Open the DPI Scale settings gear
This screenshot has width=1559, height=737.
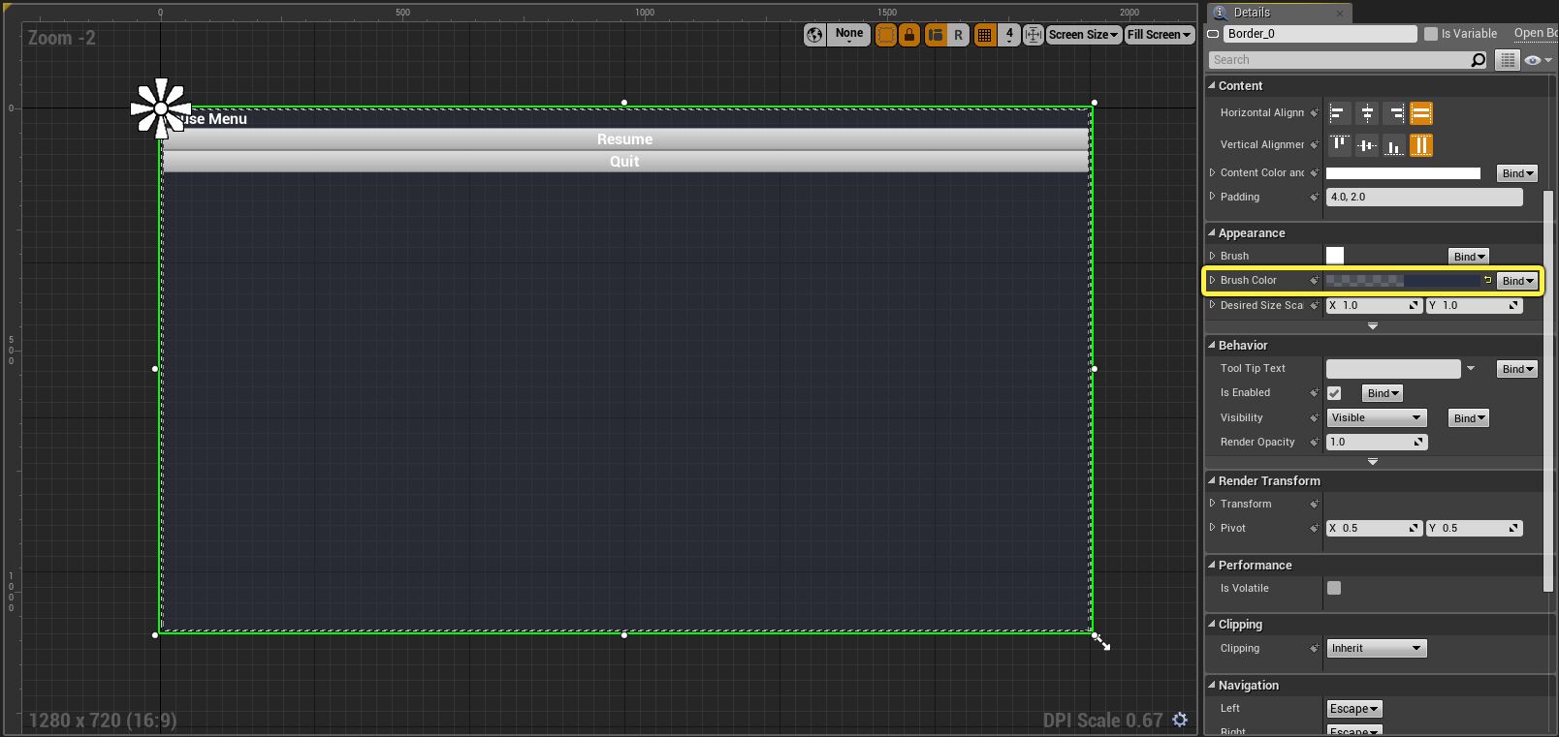[1180, 720]
